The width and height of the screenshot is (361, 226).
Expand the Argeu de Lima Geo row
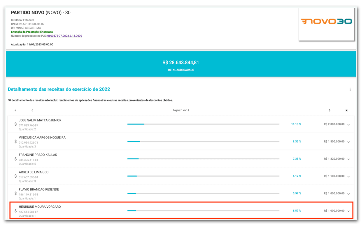(x=348, y=176)
